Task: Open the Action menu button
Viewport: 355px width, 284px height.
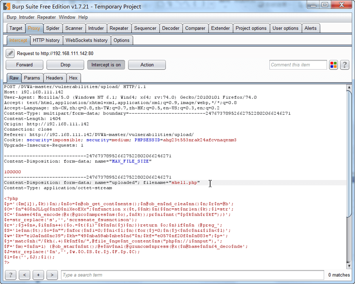Action: click(x=147, y=65)
